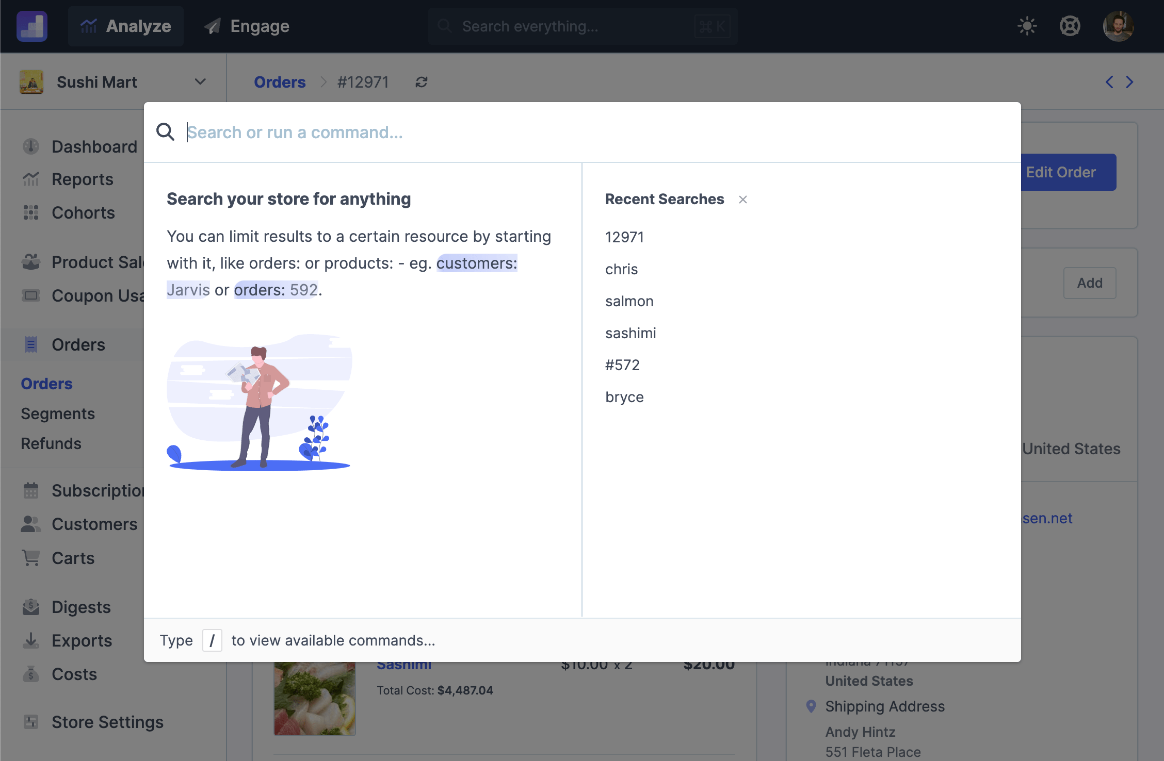Switch to the Engage tab
The width and height of the screenshot is (1164, 761).
coord(247,26)
